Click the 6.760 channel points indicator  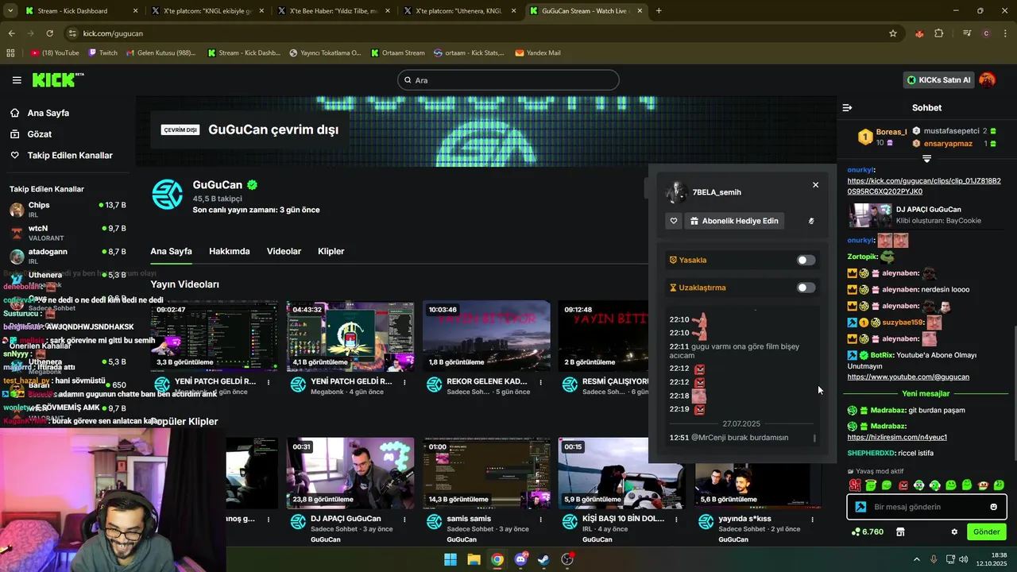tap(867, 531)
